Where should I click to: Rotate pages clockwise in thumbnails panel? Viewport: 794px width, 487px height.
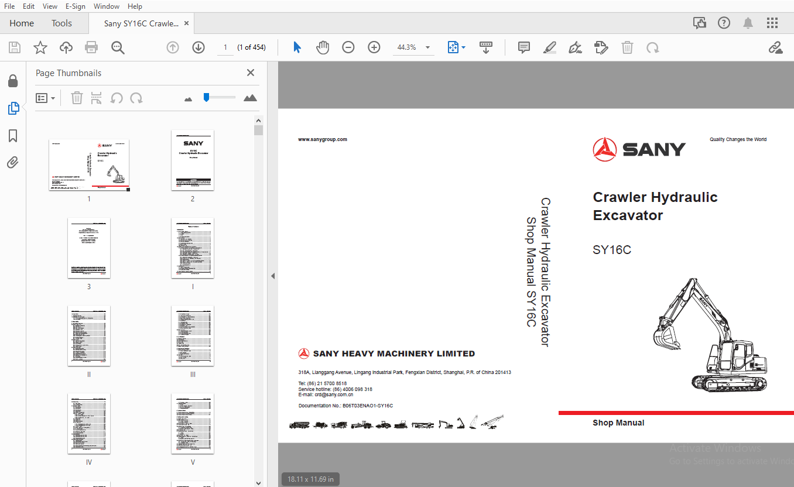pyautogui.click(x=136, y=98)
